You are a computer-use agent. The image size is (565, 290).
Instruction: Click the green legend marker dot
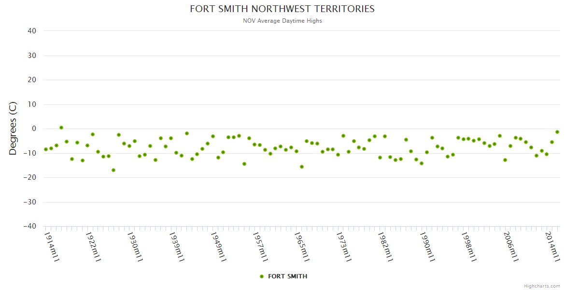point(262,276)
